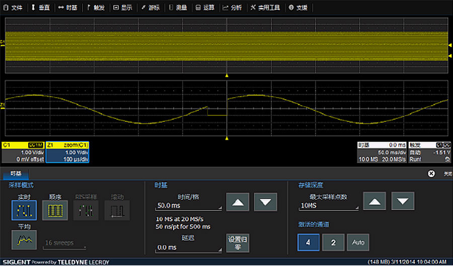
Task: Open the 测量 measure menu
Action: tap(179, 8)
